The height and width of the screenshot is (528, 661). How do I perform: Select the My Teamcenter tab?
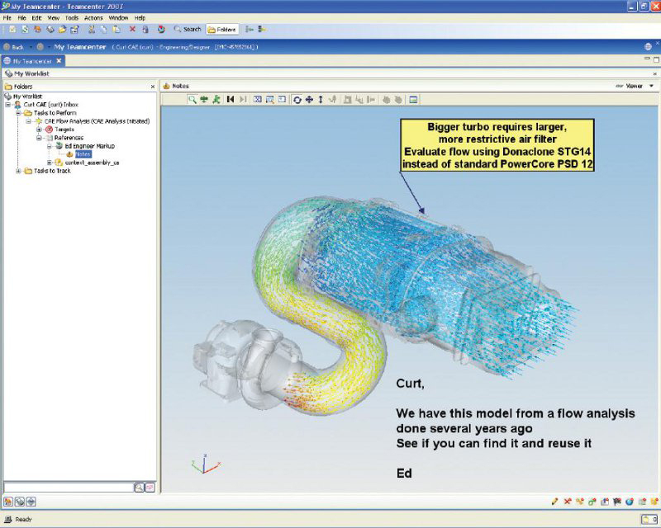click(32, 61)
